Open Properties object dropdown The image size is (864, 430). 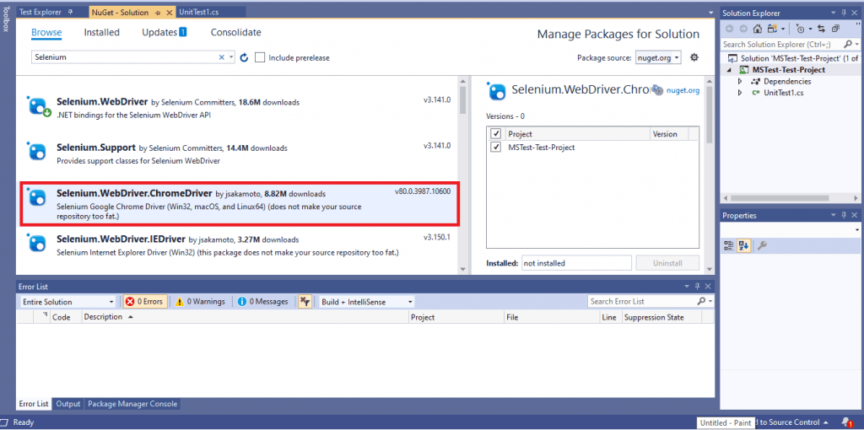click(x=857, y=230)
